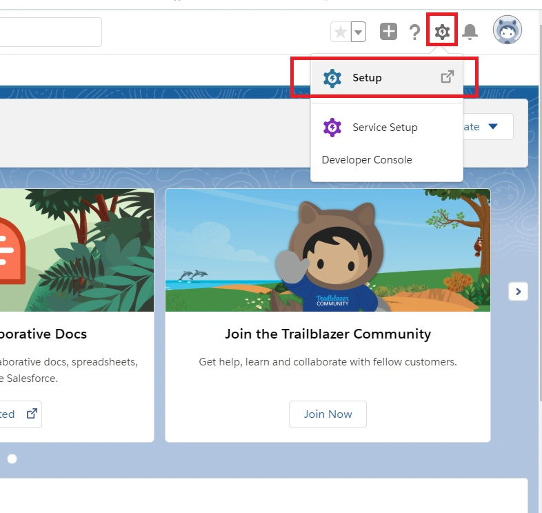Click in the search input field
This screenshot has width=542, height=513.
click(x=50, y=32)
